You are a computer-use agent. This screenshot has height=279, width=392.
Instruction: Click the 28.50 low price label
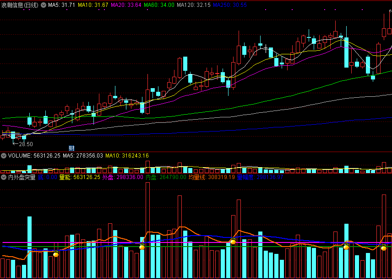click(26, 144)
